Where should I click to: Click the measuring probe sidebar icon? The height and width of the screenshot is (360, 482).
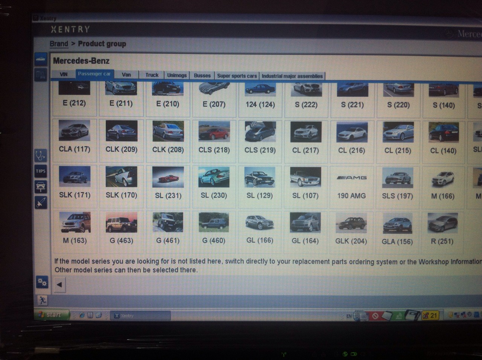(40, 203)
